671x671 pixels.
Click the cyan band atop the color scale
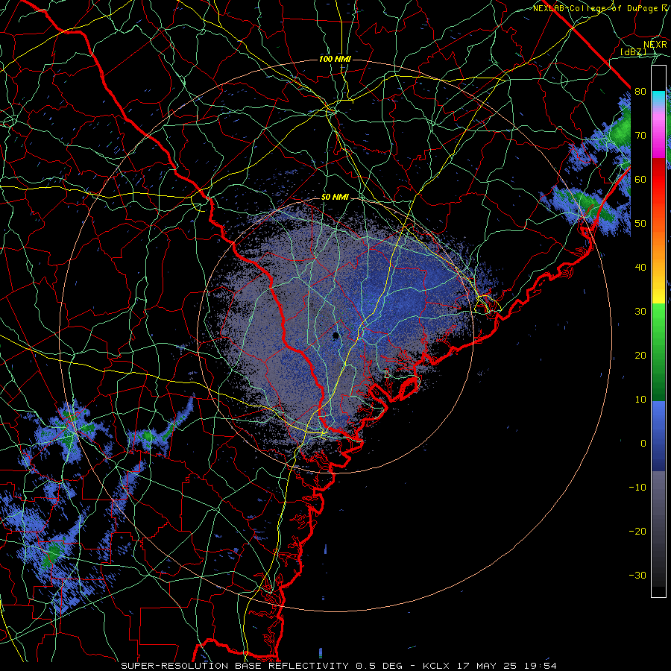point(658,98)
